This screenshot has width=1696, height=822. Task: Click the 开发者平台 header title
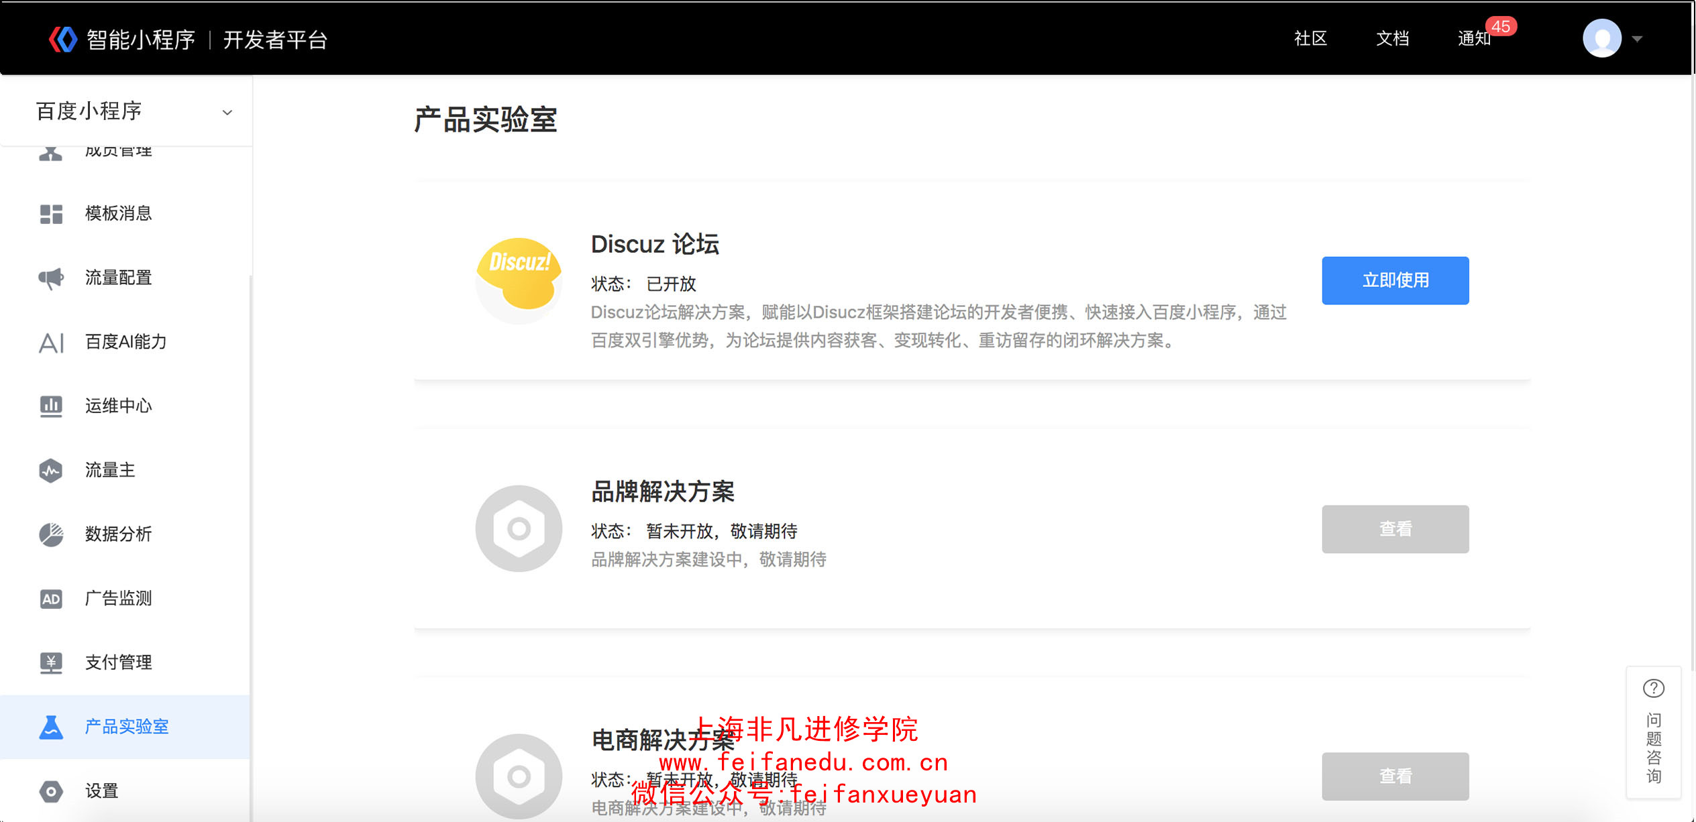coord(275,40)
